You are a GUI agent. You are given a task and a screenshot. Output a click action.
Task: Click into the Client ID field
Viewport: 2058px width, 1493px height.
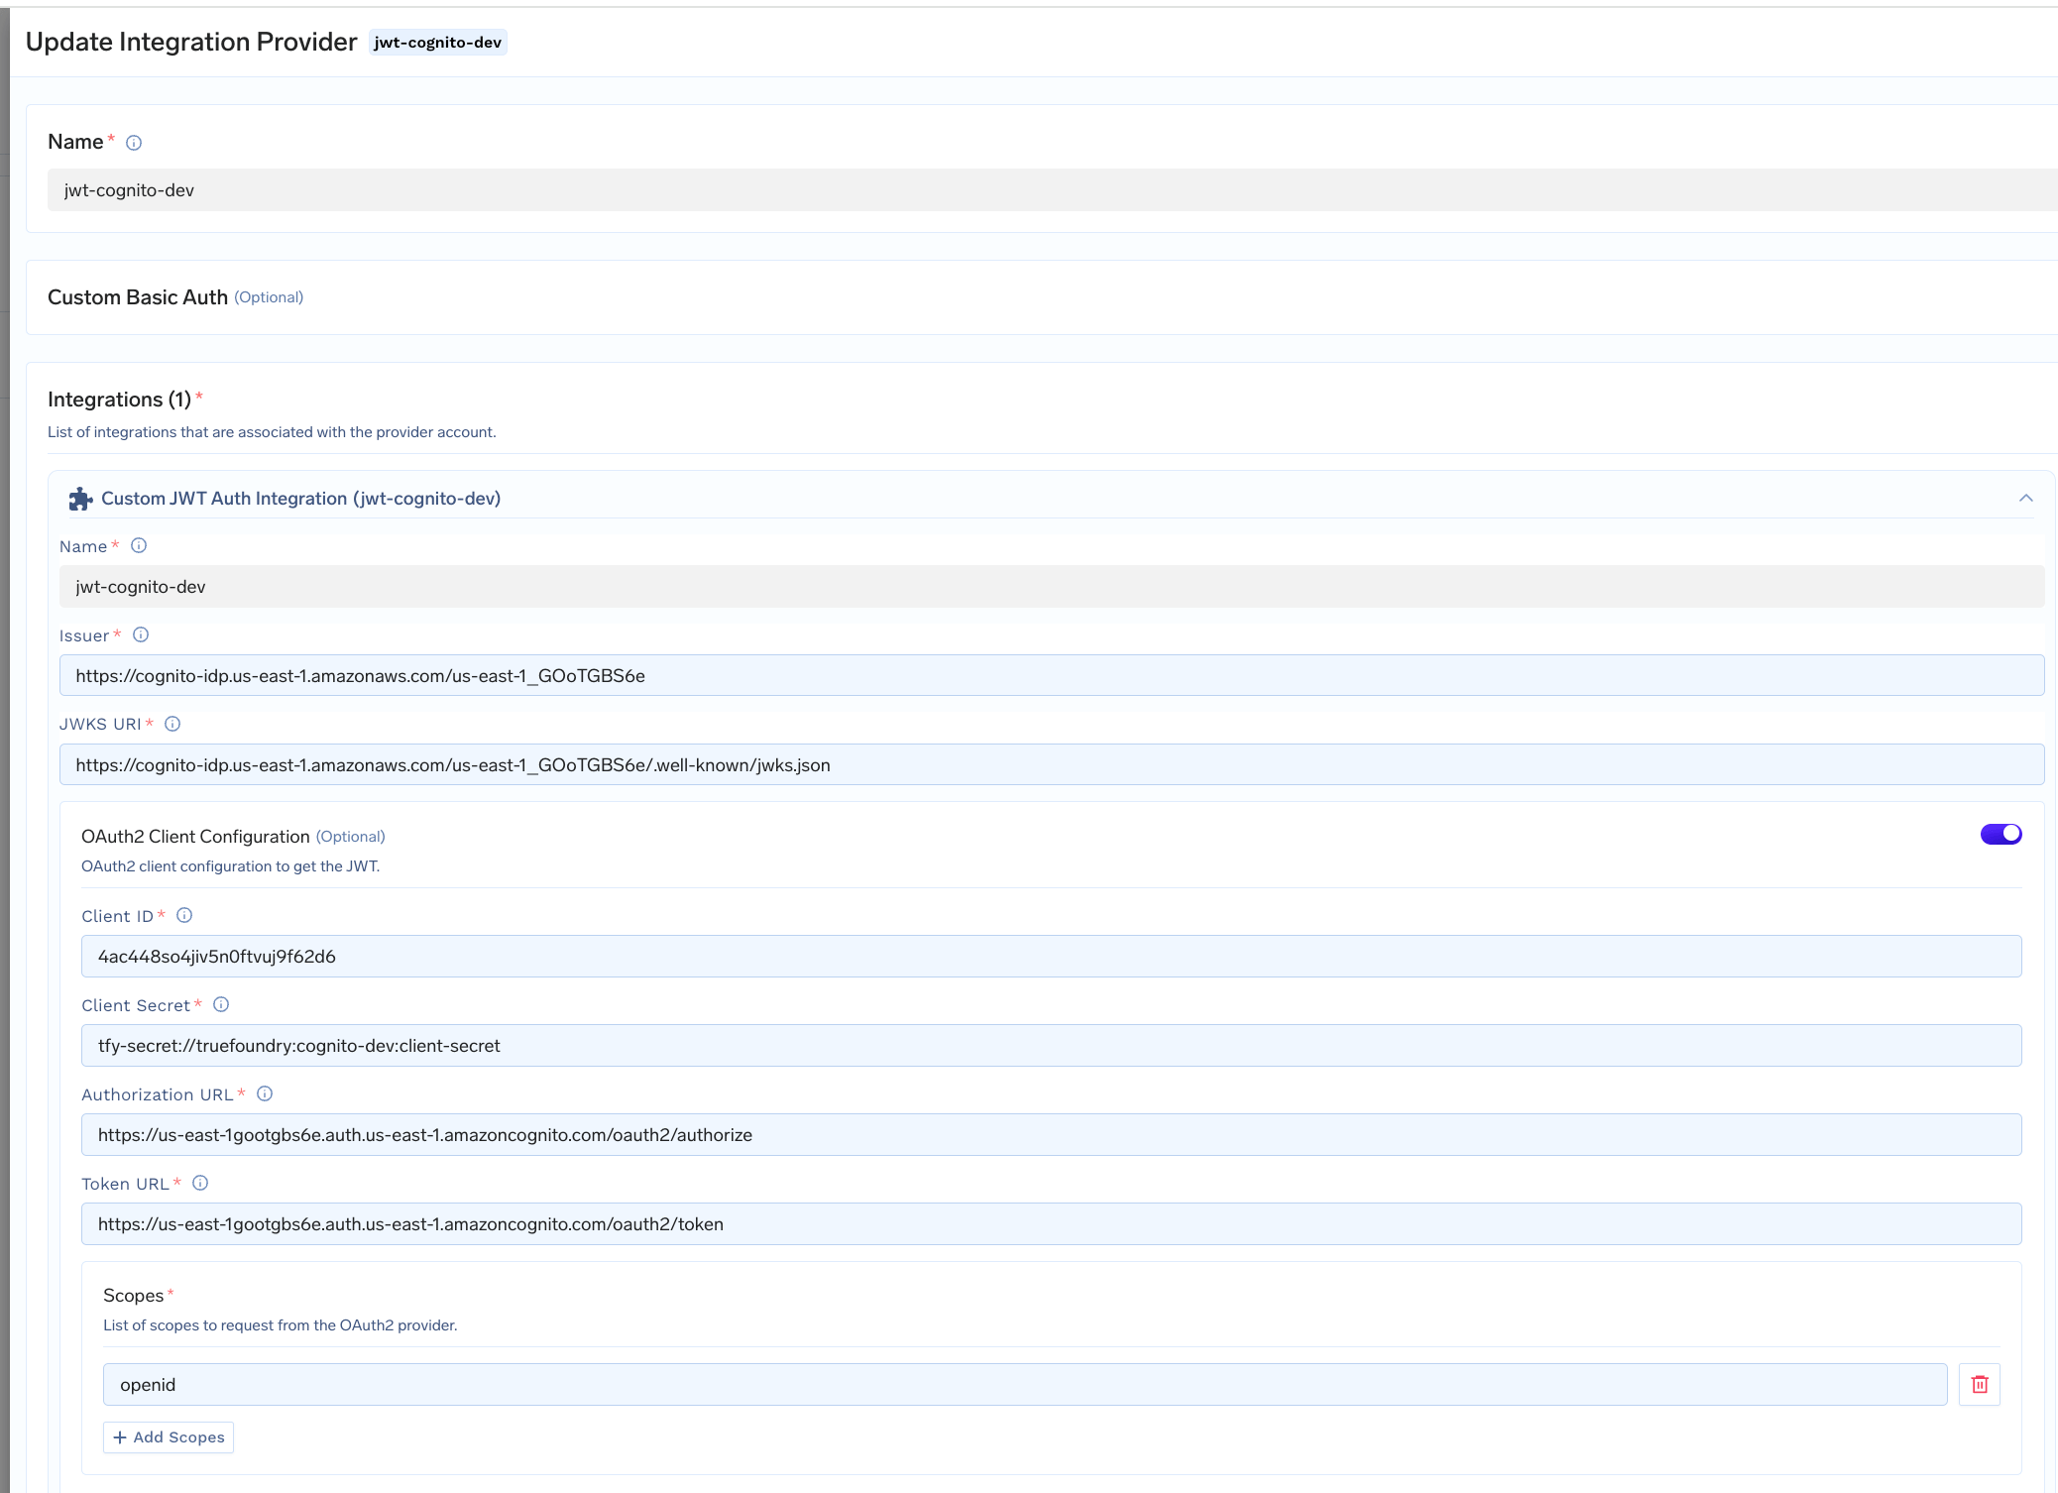click(1051, 956)
